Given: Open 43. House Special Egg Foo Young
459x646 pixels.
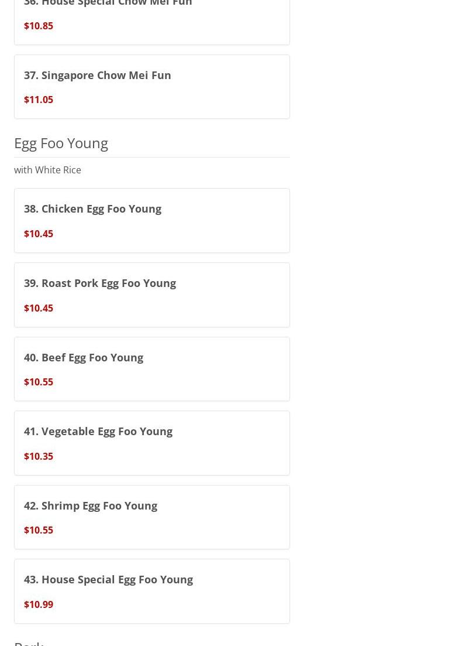Looking at the screenshot, I should point(108,579).
